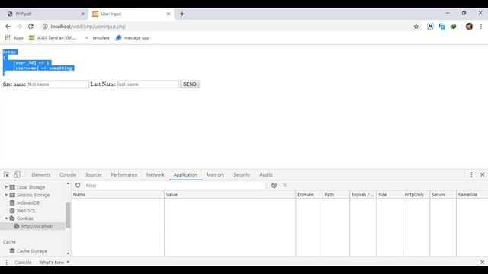Viewport: 488px width, 274px height.
Task: Select the drawer Console tab
Action: [x=23, y=262]
